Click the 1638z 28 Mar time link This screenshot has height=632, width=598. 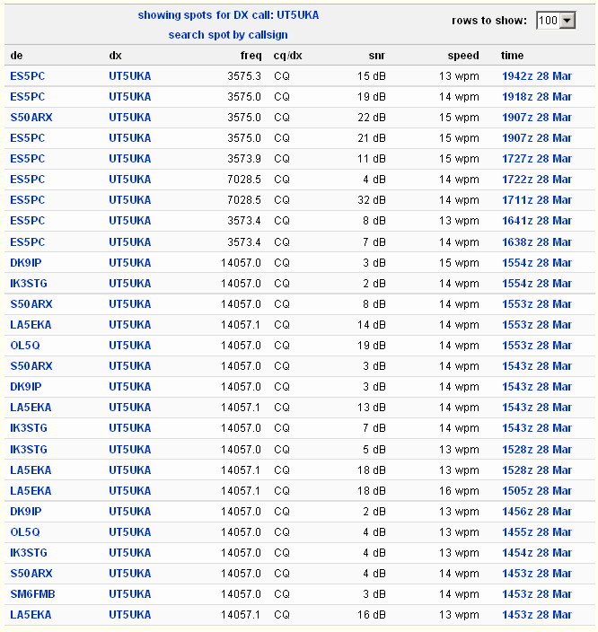coord(537,242)
